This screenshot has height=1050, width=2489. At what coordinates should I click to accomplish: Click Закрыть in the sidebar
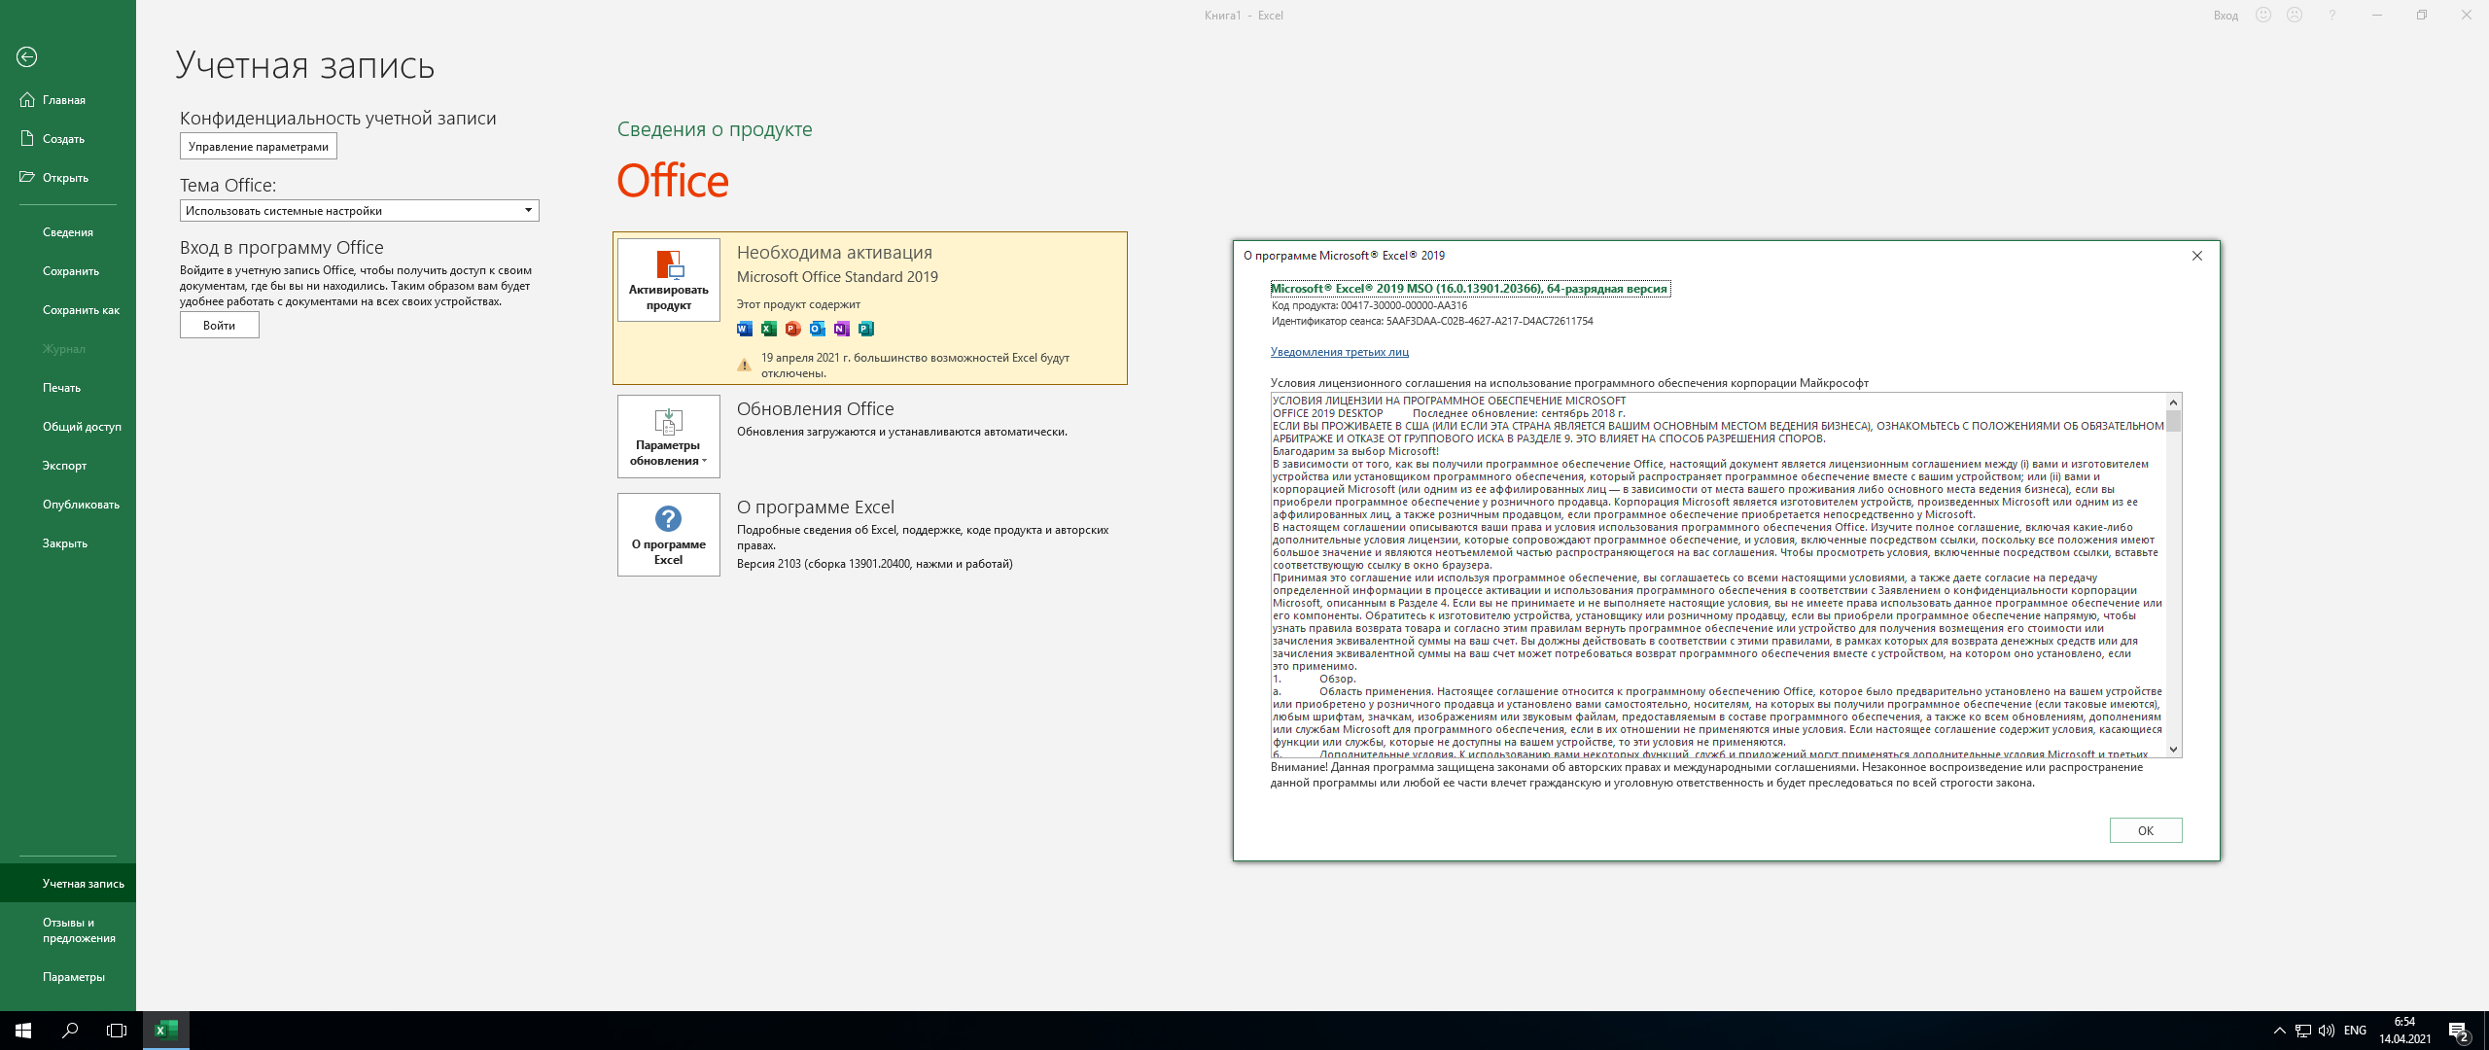coord(68,543)
